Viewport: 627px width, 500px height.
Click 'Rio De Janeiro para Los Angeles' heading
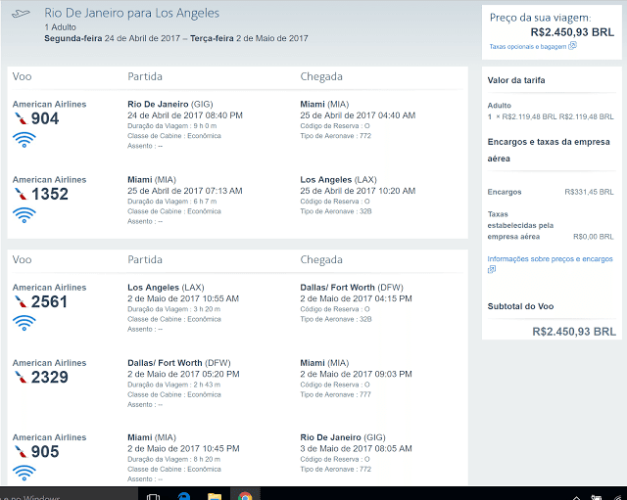click(131, 13)
